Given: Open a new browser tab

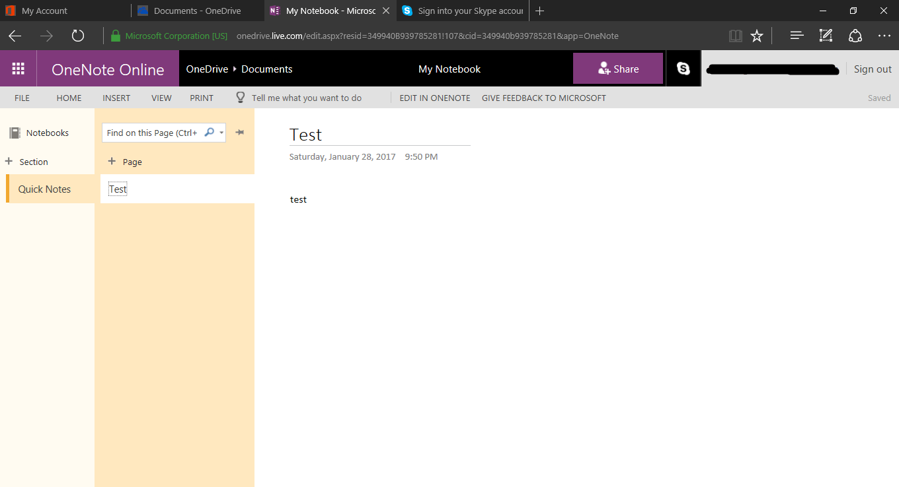Looking at the screenshot, I should [x=539, y=11].
